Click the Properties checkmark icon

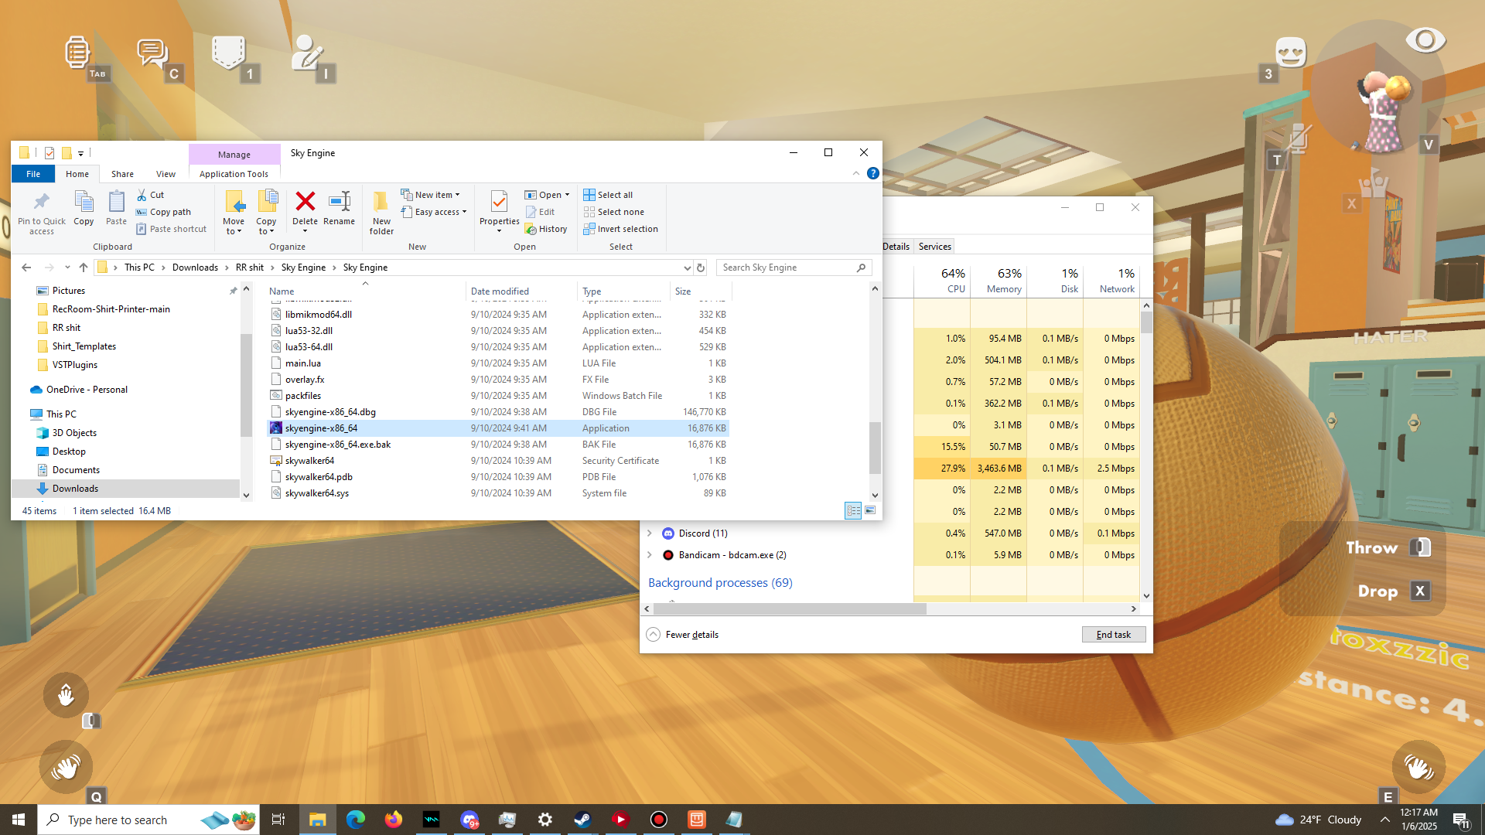pos(499,203)
